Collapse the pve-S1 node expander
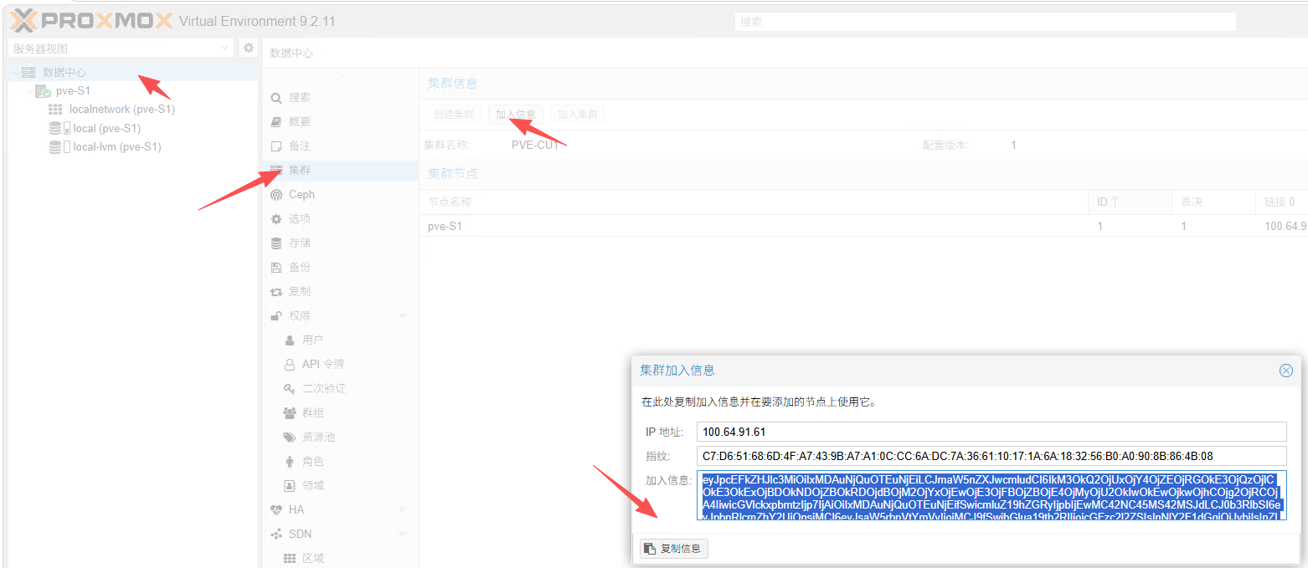Screen dimensions: 1308x568 (28, 91)
